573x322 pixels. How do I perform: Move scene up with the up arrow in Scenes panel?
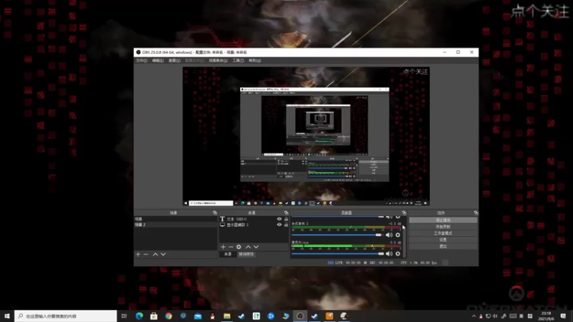click(155, 254)
